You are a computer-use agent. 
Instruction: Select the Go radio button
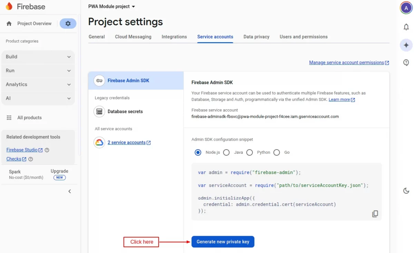point(277,152)
